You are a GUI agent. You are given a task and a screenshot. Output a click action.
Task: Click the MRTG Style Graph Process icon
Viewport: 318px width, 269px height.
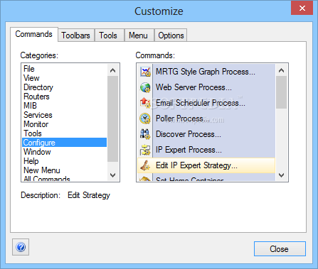145,72
